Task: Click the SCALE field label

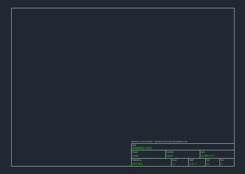Action: pyautogui.click(x=174, y=160)
